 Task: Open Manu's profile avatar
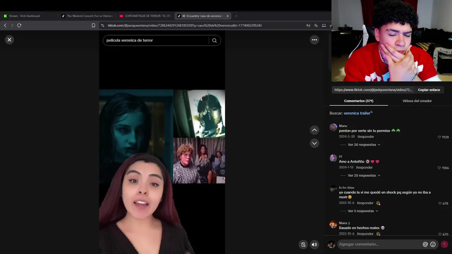tap(333, 127)
